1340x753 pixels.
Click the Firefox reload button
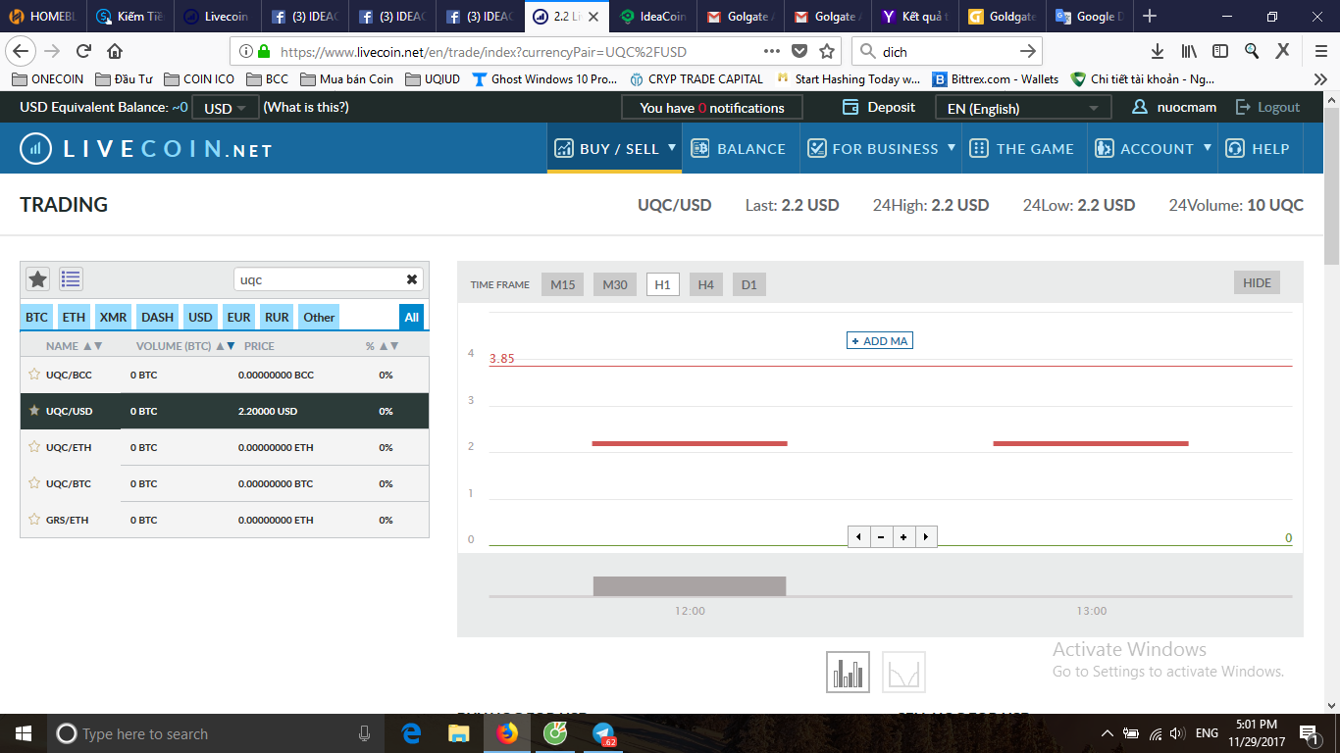[83, 51]
